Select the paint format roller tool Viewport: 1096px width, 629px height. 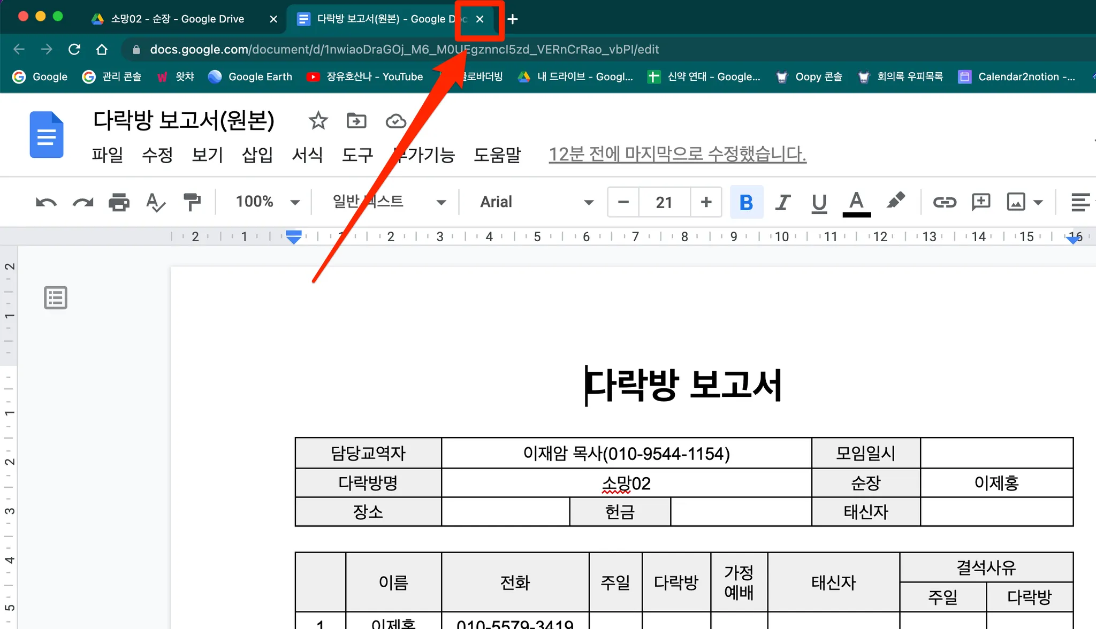(192, 202)
